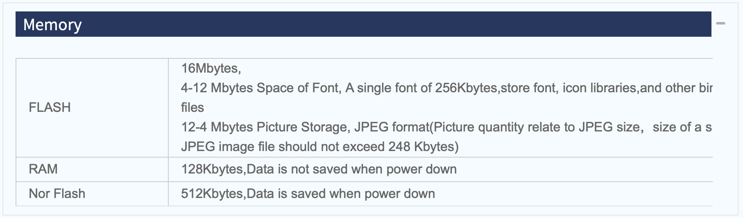Click the 4-12 Mbytes Space of Font line
Screen dimensions: 743x218
[x=446, y=88]
